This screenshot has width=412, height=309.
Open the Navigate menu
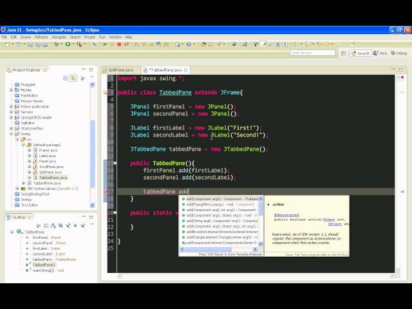point(59,37)
